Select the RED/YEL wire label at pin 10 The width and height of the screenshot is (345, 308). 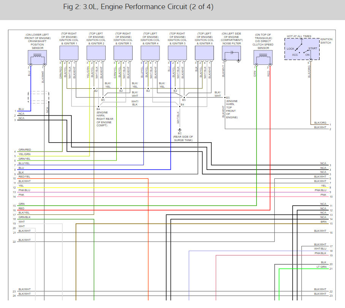tap(24, 177)
